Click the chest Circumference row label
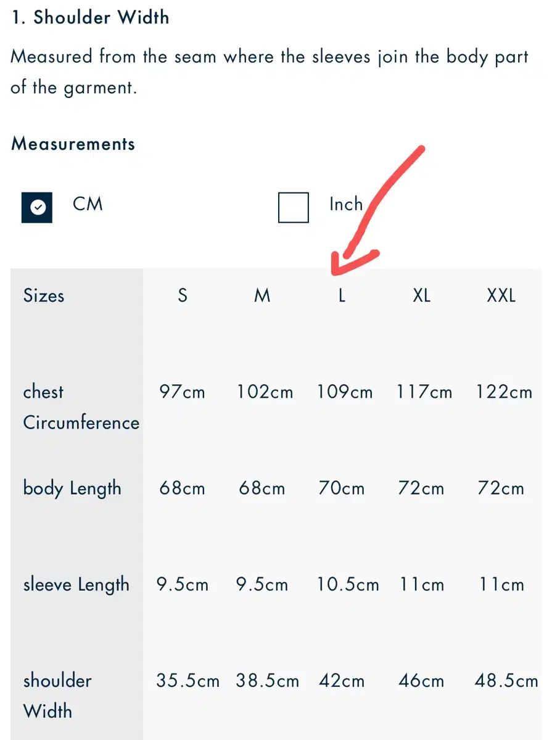The height and width of the screenshot is (740, 552). click(x=81, y=407)
